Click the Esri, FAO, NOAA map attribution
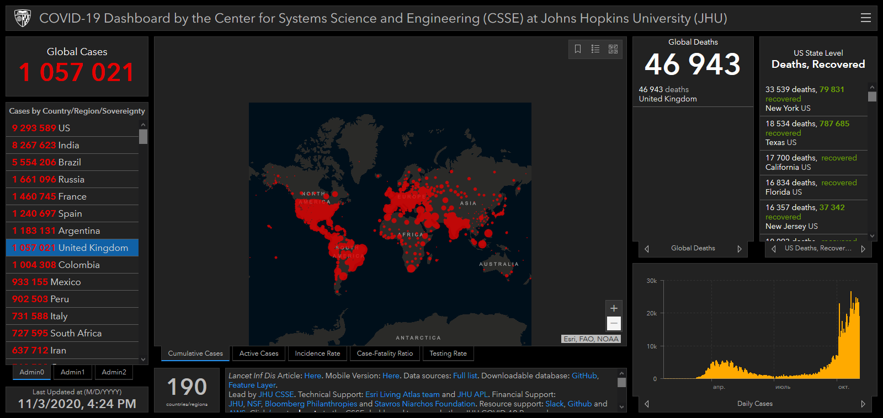 point(591,339)
